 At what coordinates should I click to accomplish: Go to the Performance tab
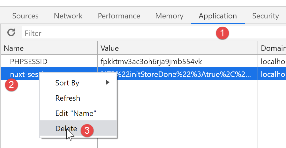(x=119, y=16)
